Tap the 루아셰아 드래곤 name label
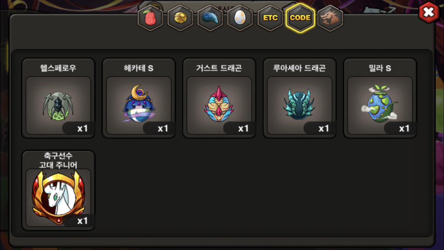 (x=300, y=68)
